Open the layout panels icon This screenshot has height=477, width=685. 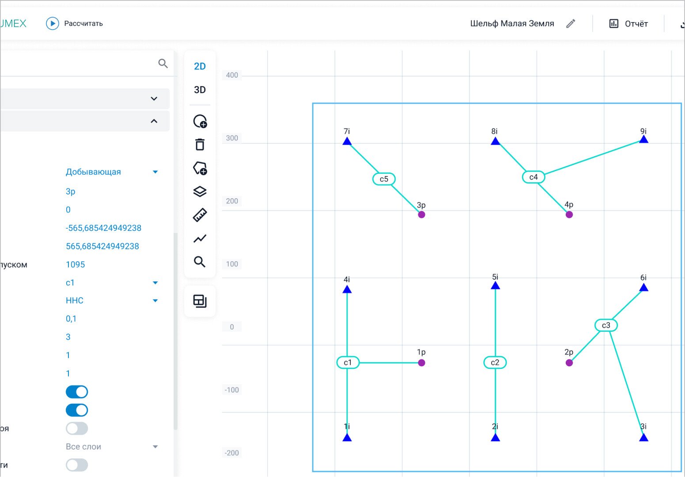[200, 301]
